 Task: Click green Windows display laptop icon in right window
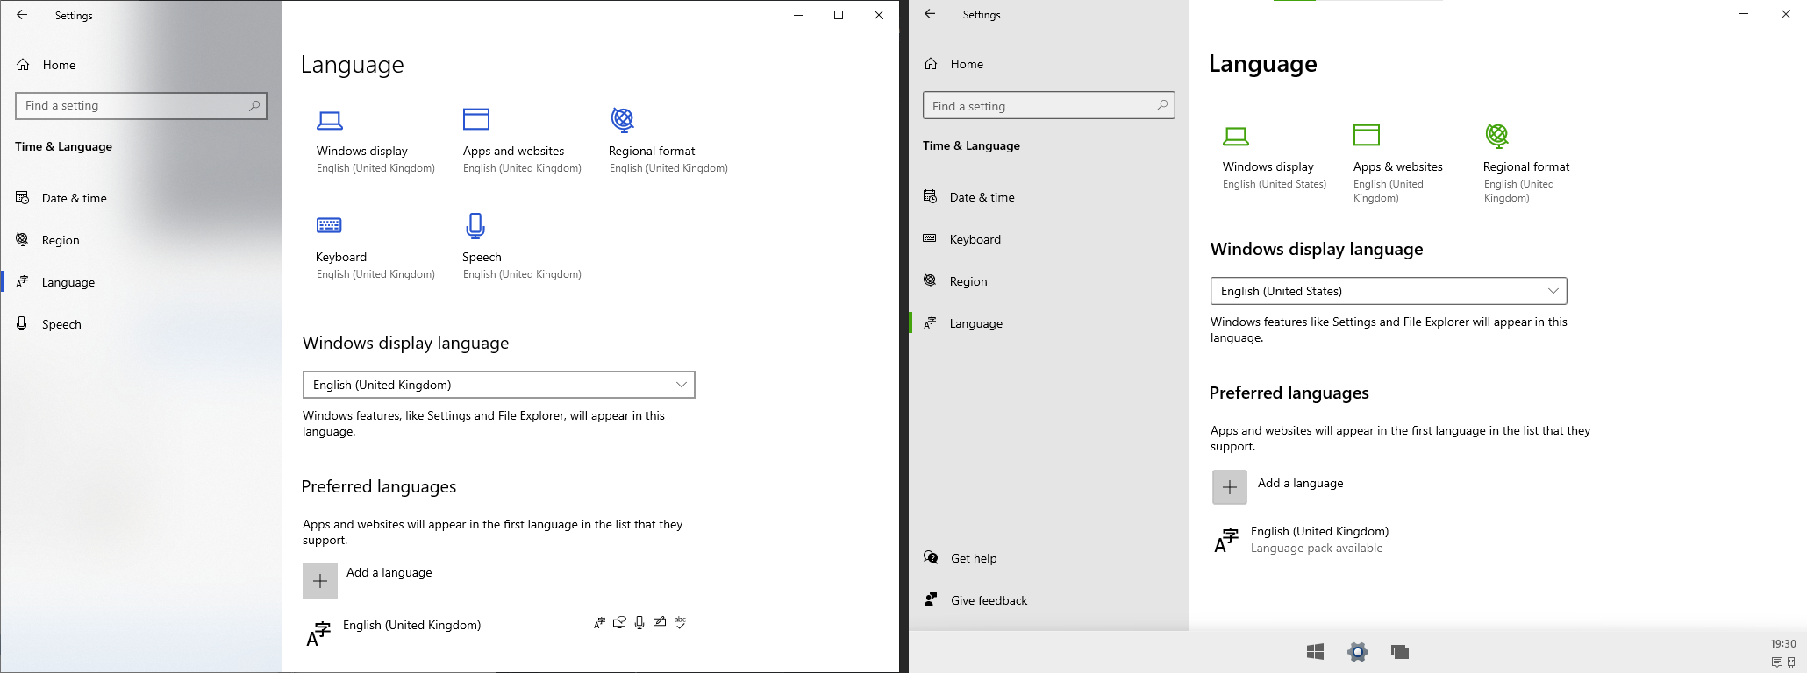[1236, 136]
